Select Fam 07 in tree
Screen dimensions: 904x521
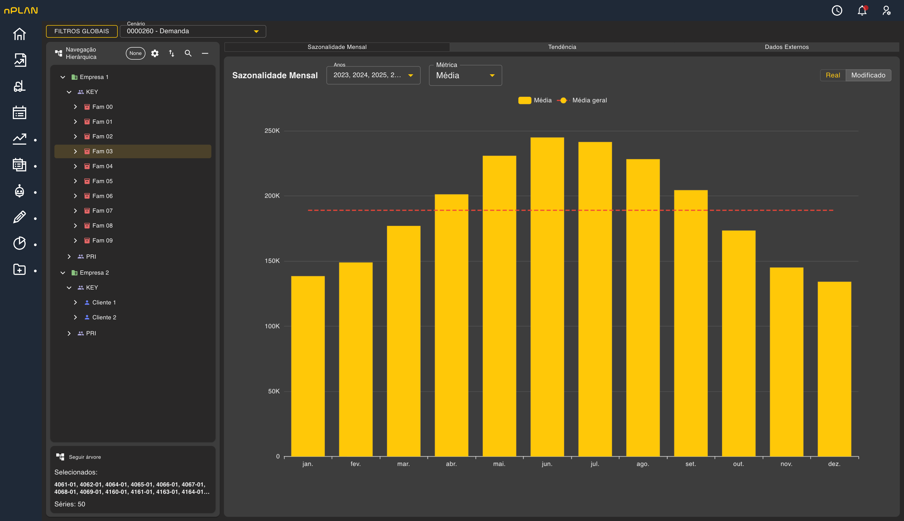coord(133,211)
